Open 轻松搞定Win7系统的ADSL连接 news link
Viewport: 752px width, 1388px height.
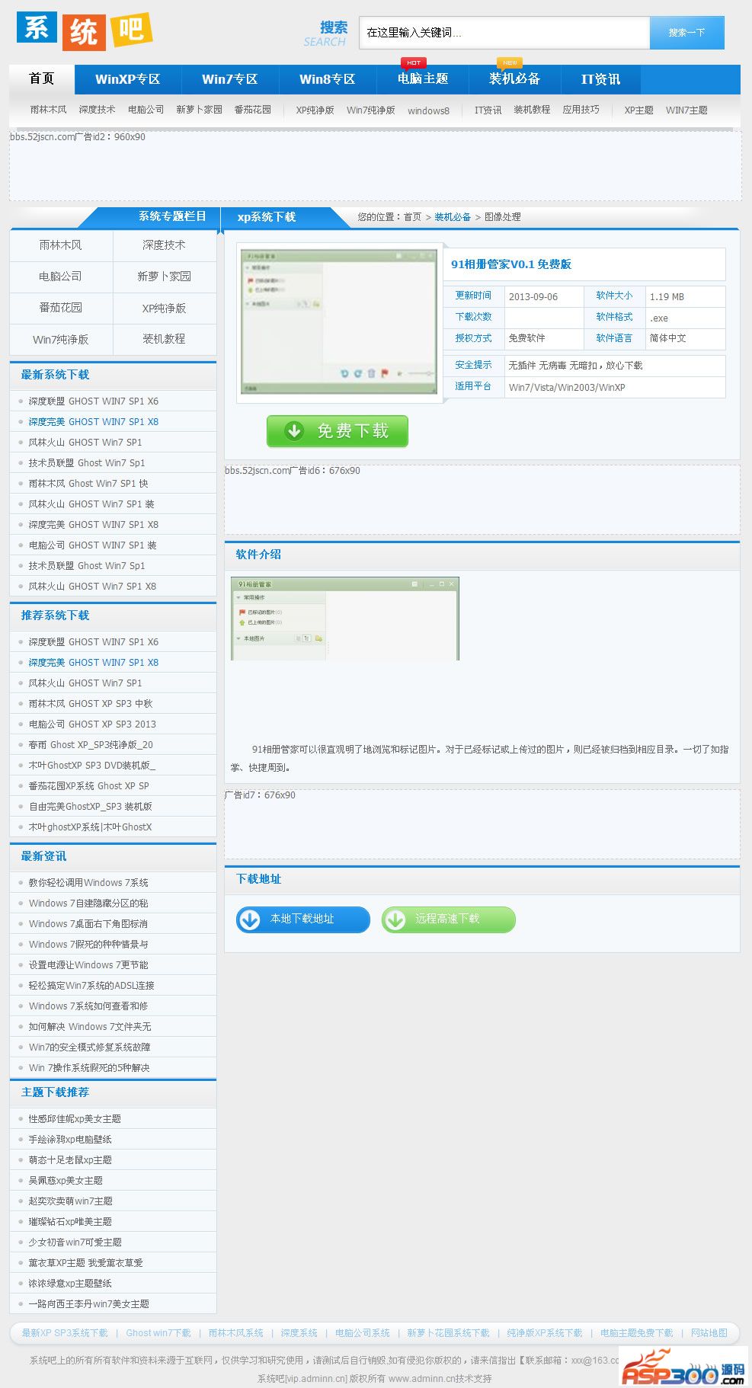point(91,986)
